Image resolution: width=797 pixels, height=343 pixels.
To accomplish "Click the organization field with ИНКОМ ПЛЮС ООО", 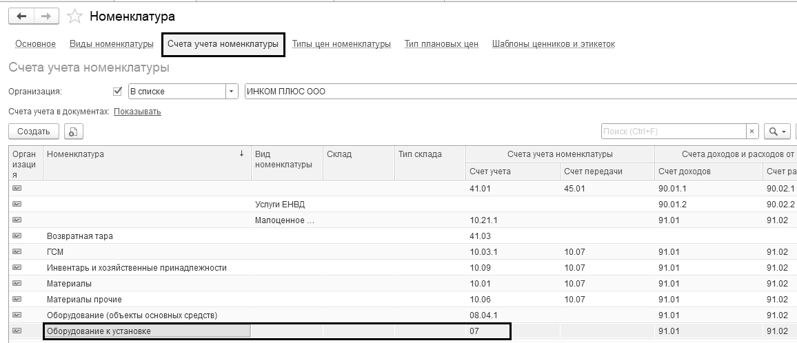I will (521, 92).
